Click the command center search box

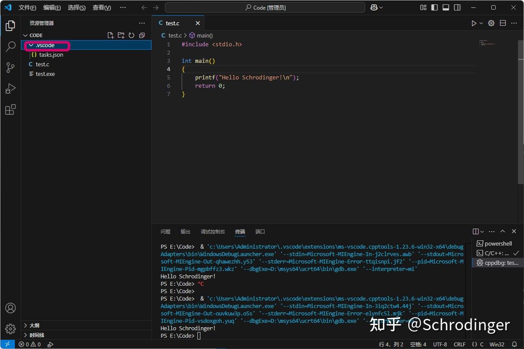tap(265, 7)
